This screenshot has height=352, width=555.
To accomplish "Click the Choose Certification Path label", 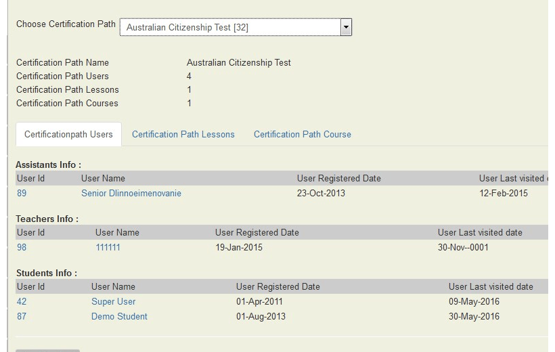I will click(x=66, y=24).
